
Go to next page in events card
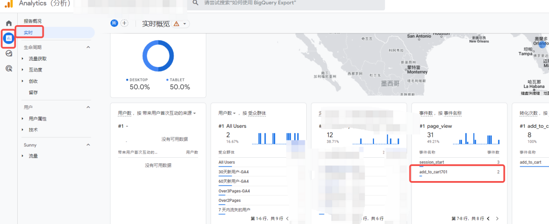(498, 219)
